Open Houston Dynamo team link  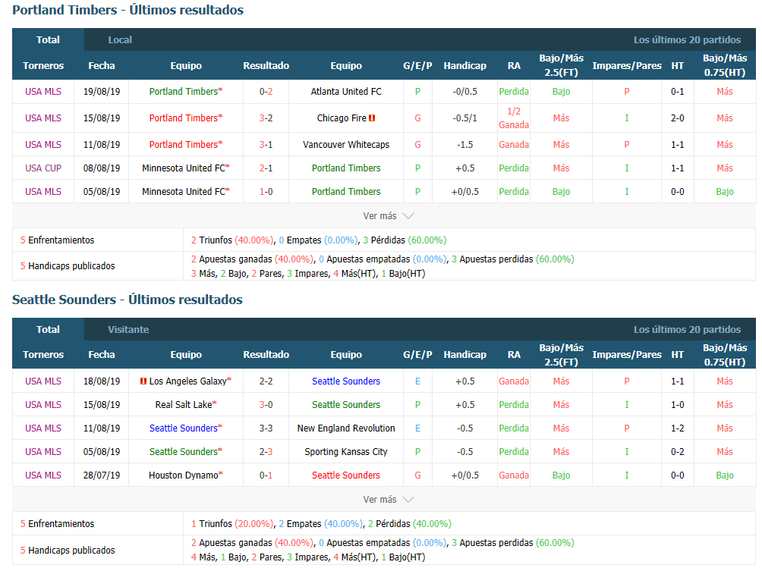click(184, 475)
